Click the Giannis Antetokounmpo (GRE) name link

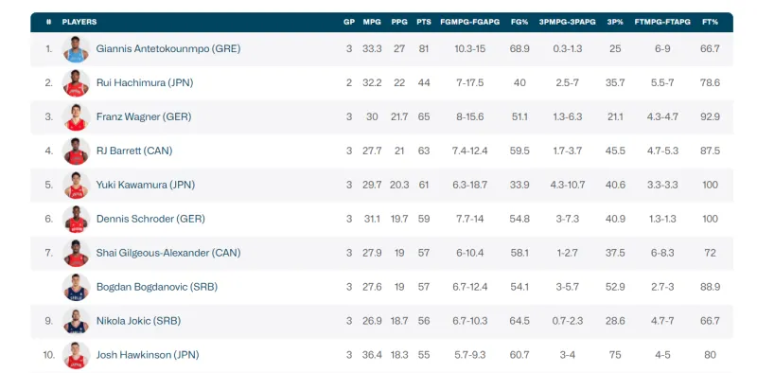pos(168,49)
